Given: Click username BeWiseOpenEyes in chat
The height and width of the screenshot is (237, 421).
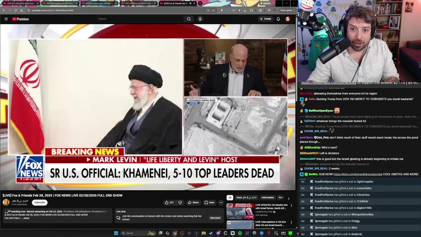Looking at the screenshot, I should [x=321, y=111].
